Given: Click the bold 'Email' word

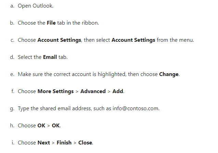Looking at the screenshot, I should pyautogui.click(x=50, y=57).
